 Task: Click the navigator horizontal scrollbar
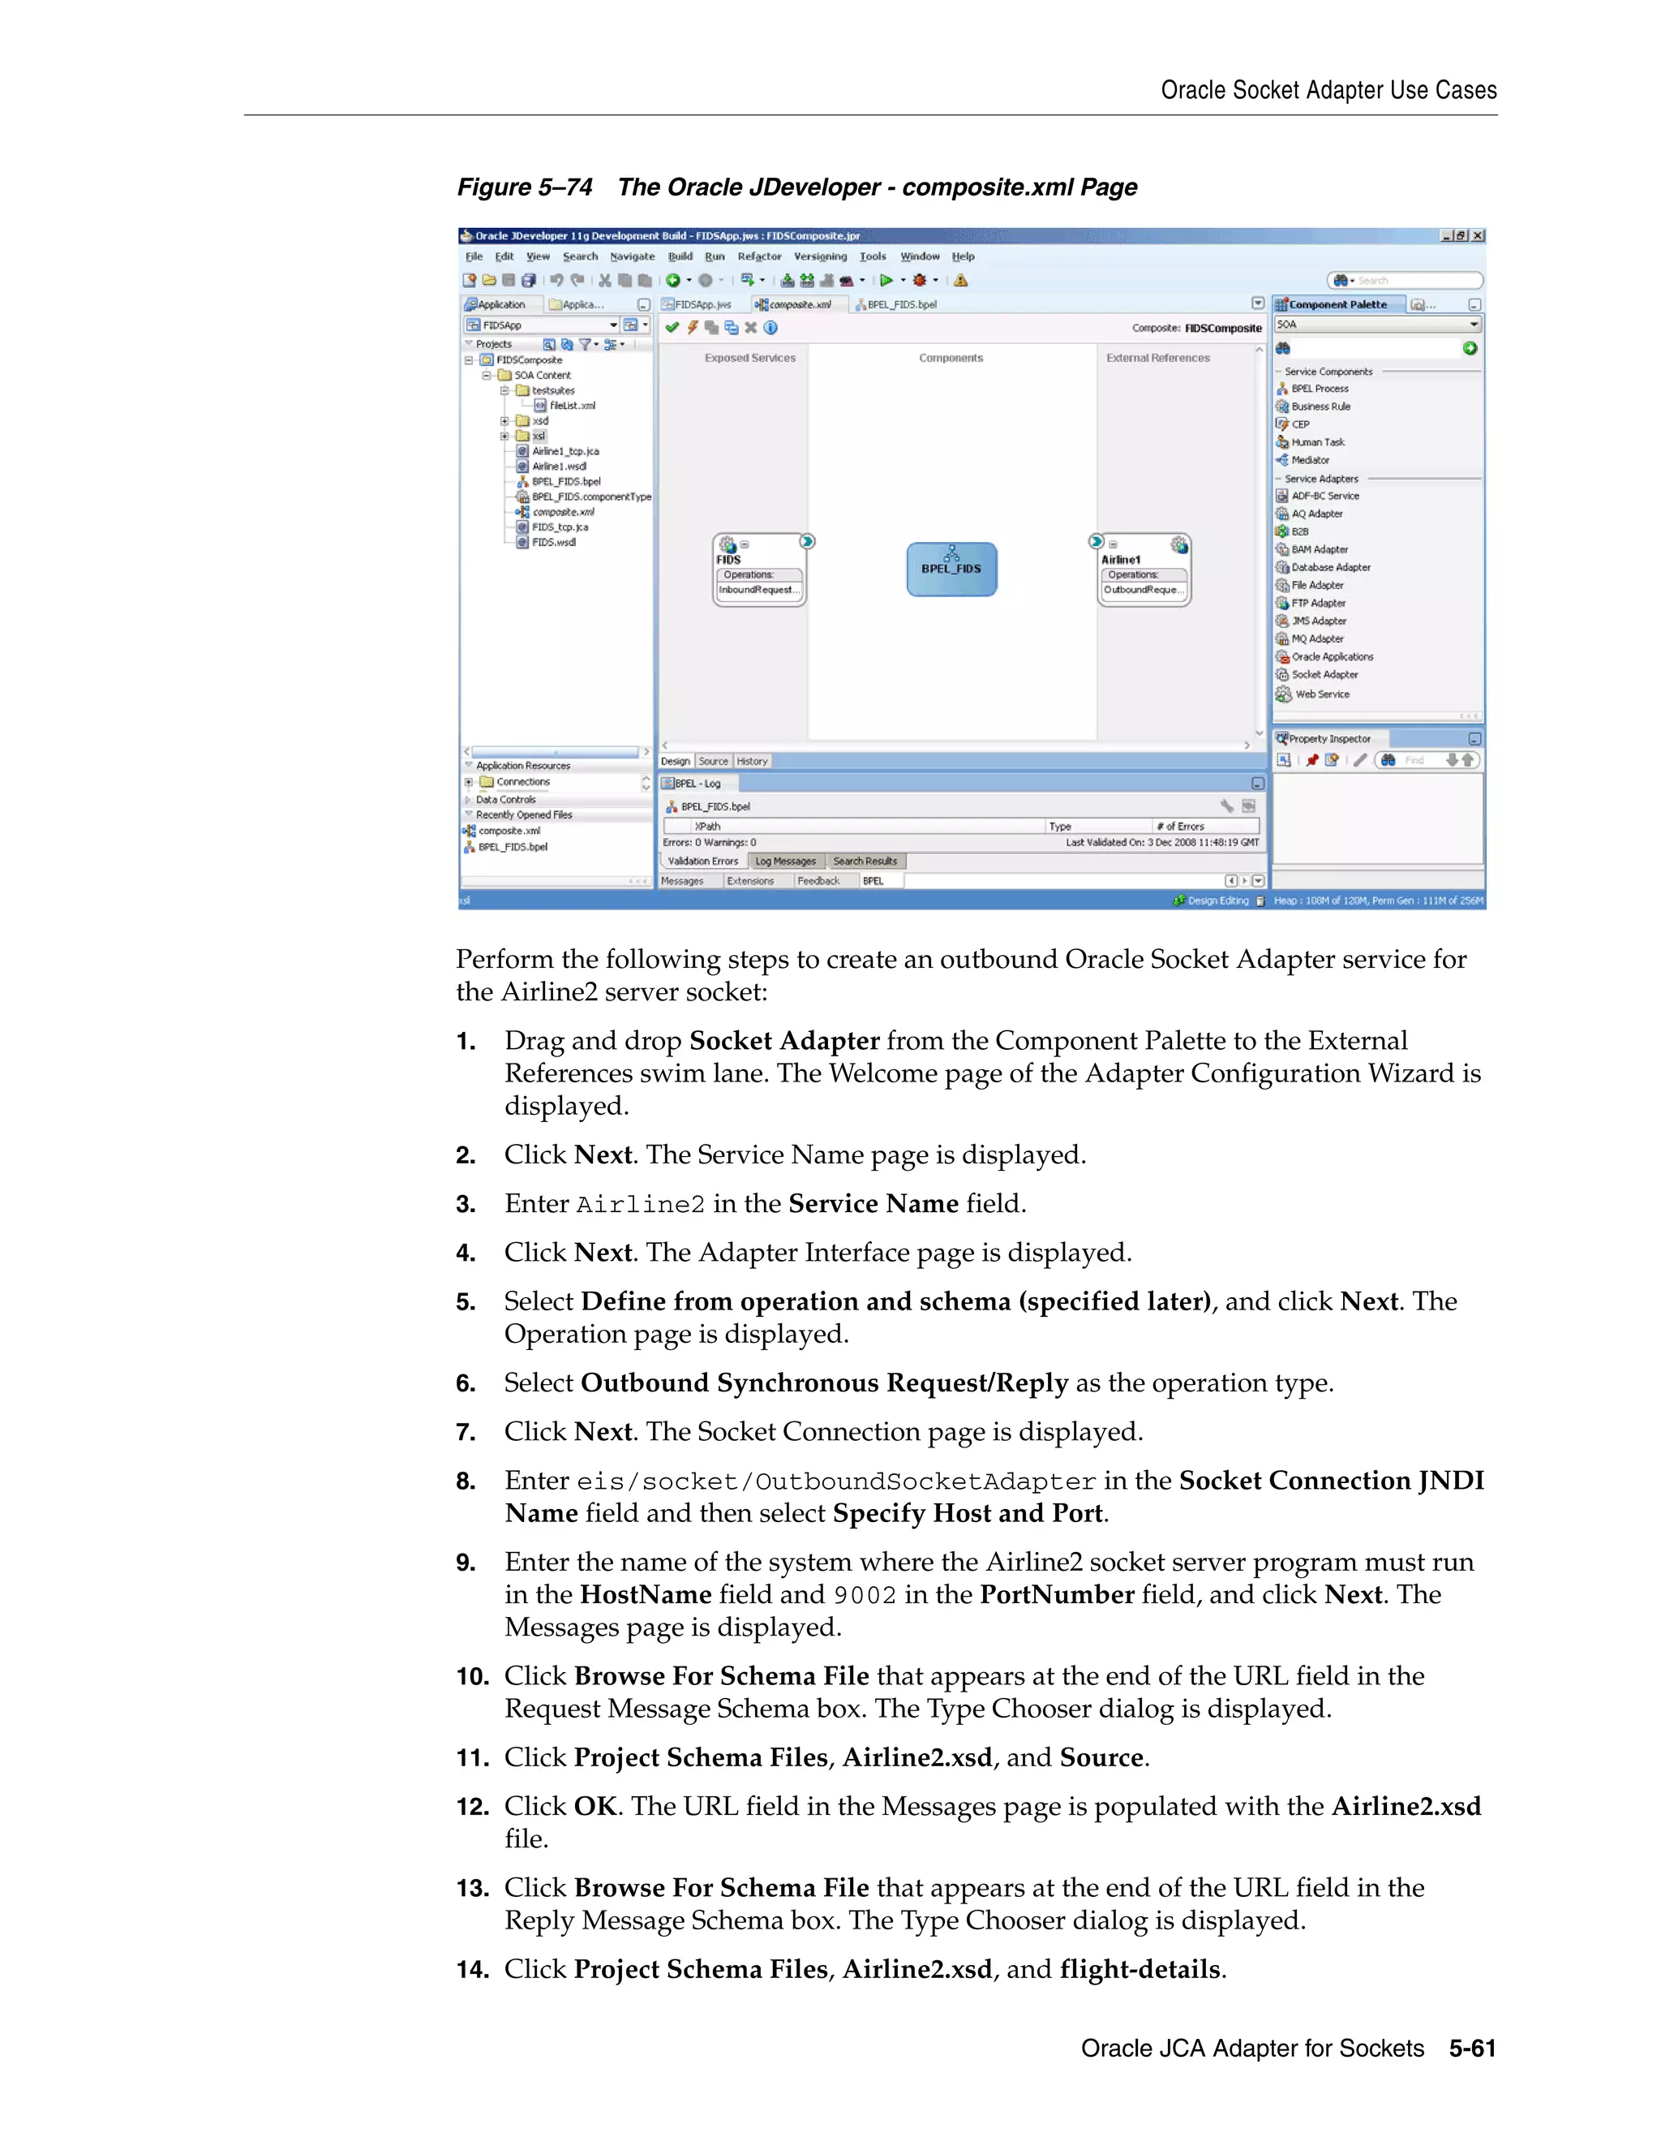pyautogui.click(x=555, y=752)
